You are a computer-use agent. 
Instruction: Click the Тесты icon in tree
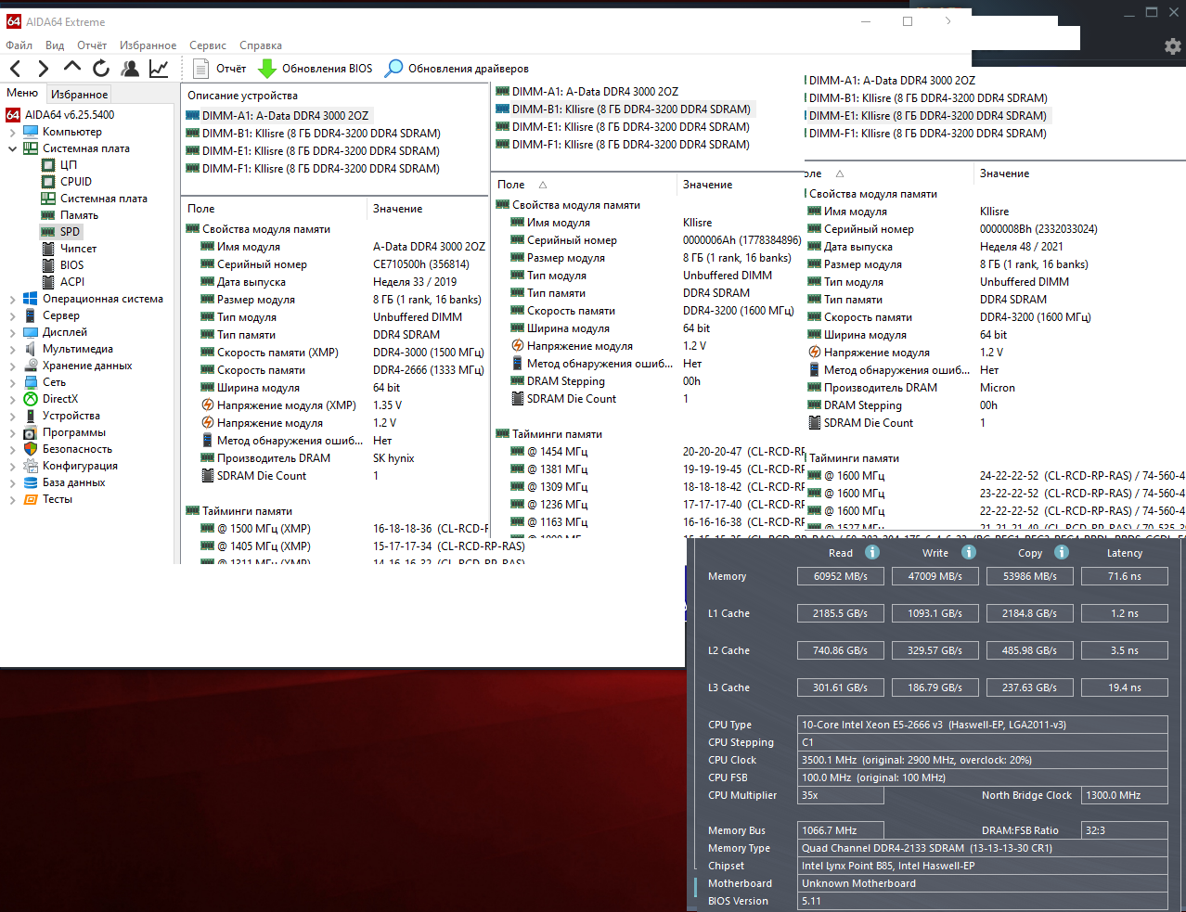30,499
